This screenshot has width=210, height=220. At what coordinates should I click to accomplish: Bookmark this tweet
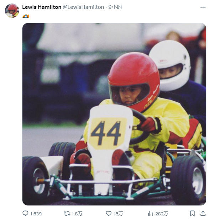192,214
